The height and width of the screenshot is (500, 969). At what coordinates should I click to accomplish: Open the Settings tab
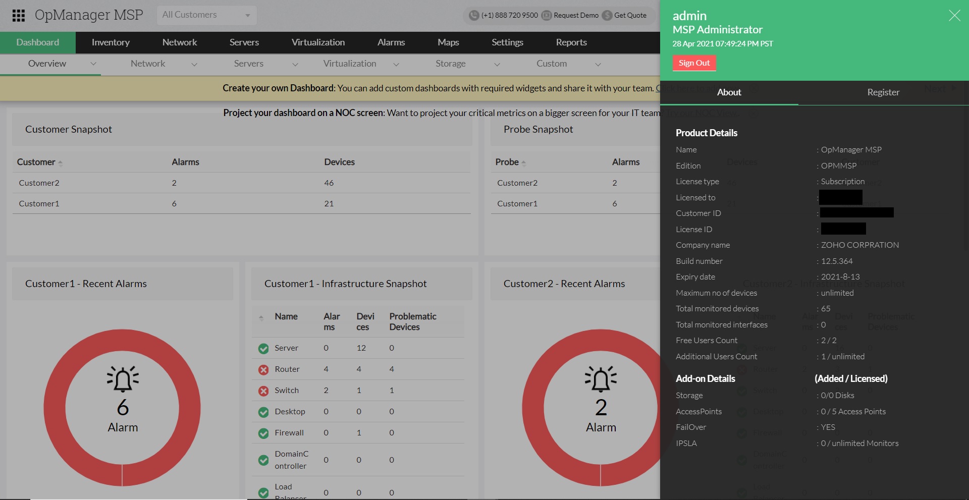(507, 42)
